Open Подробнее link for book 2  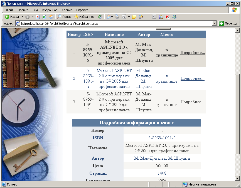point(192,78)
